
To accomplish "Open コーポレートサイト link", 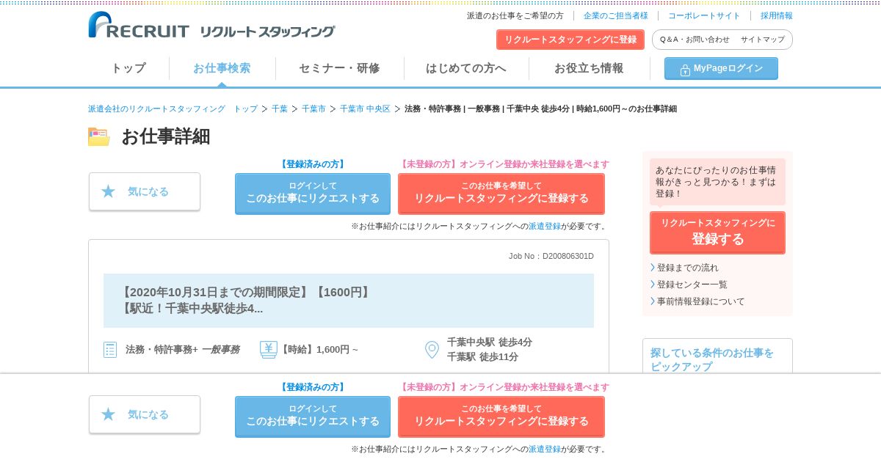I will [x=704, y=15].
